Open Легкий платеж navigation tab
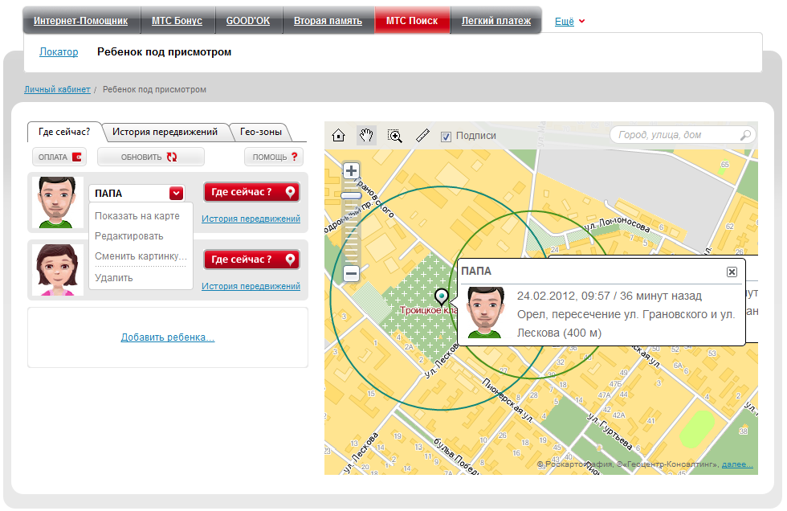Image resolution: width=787 pixels, height=511 pixels. point(496,21)
